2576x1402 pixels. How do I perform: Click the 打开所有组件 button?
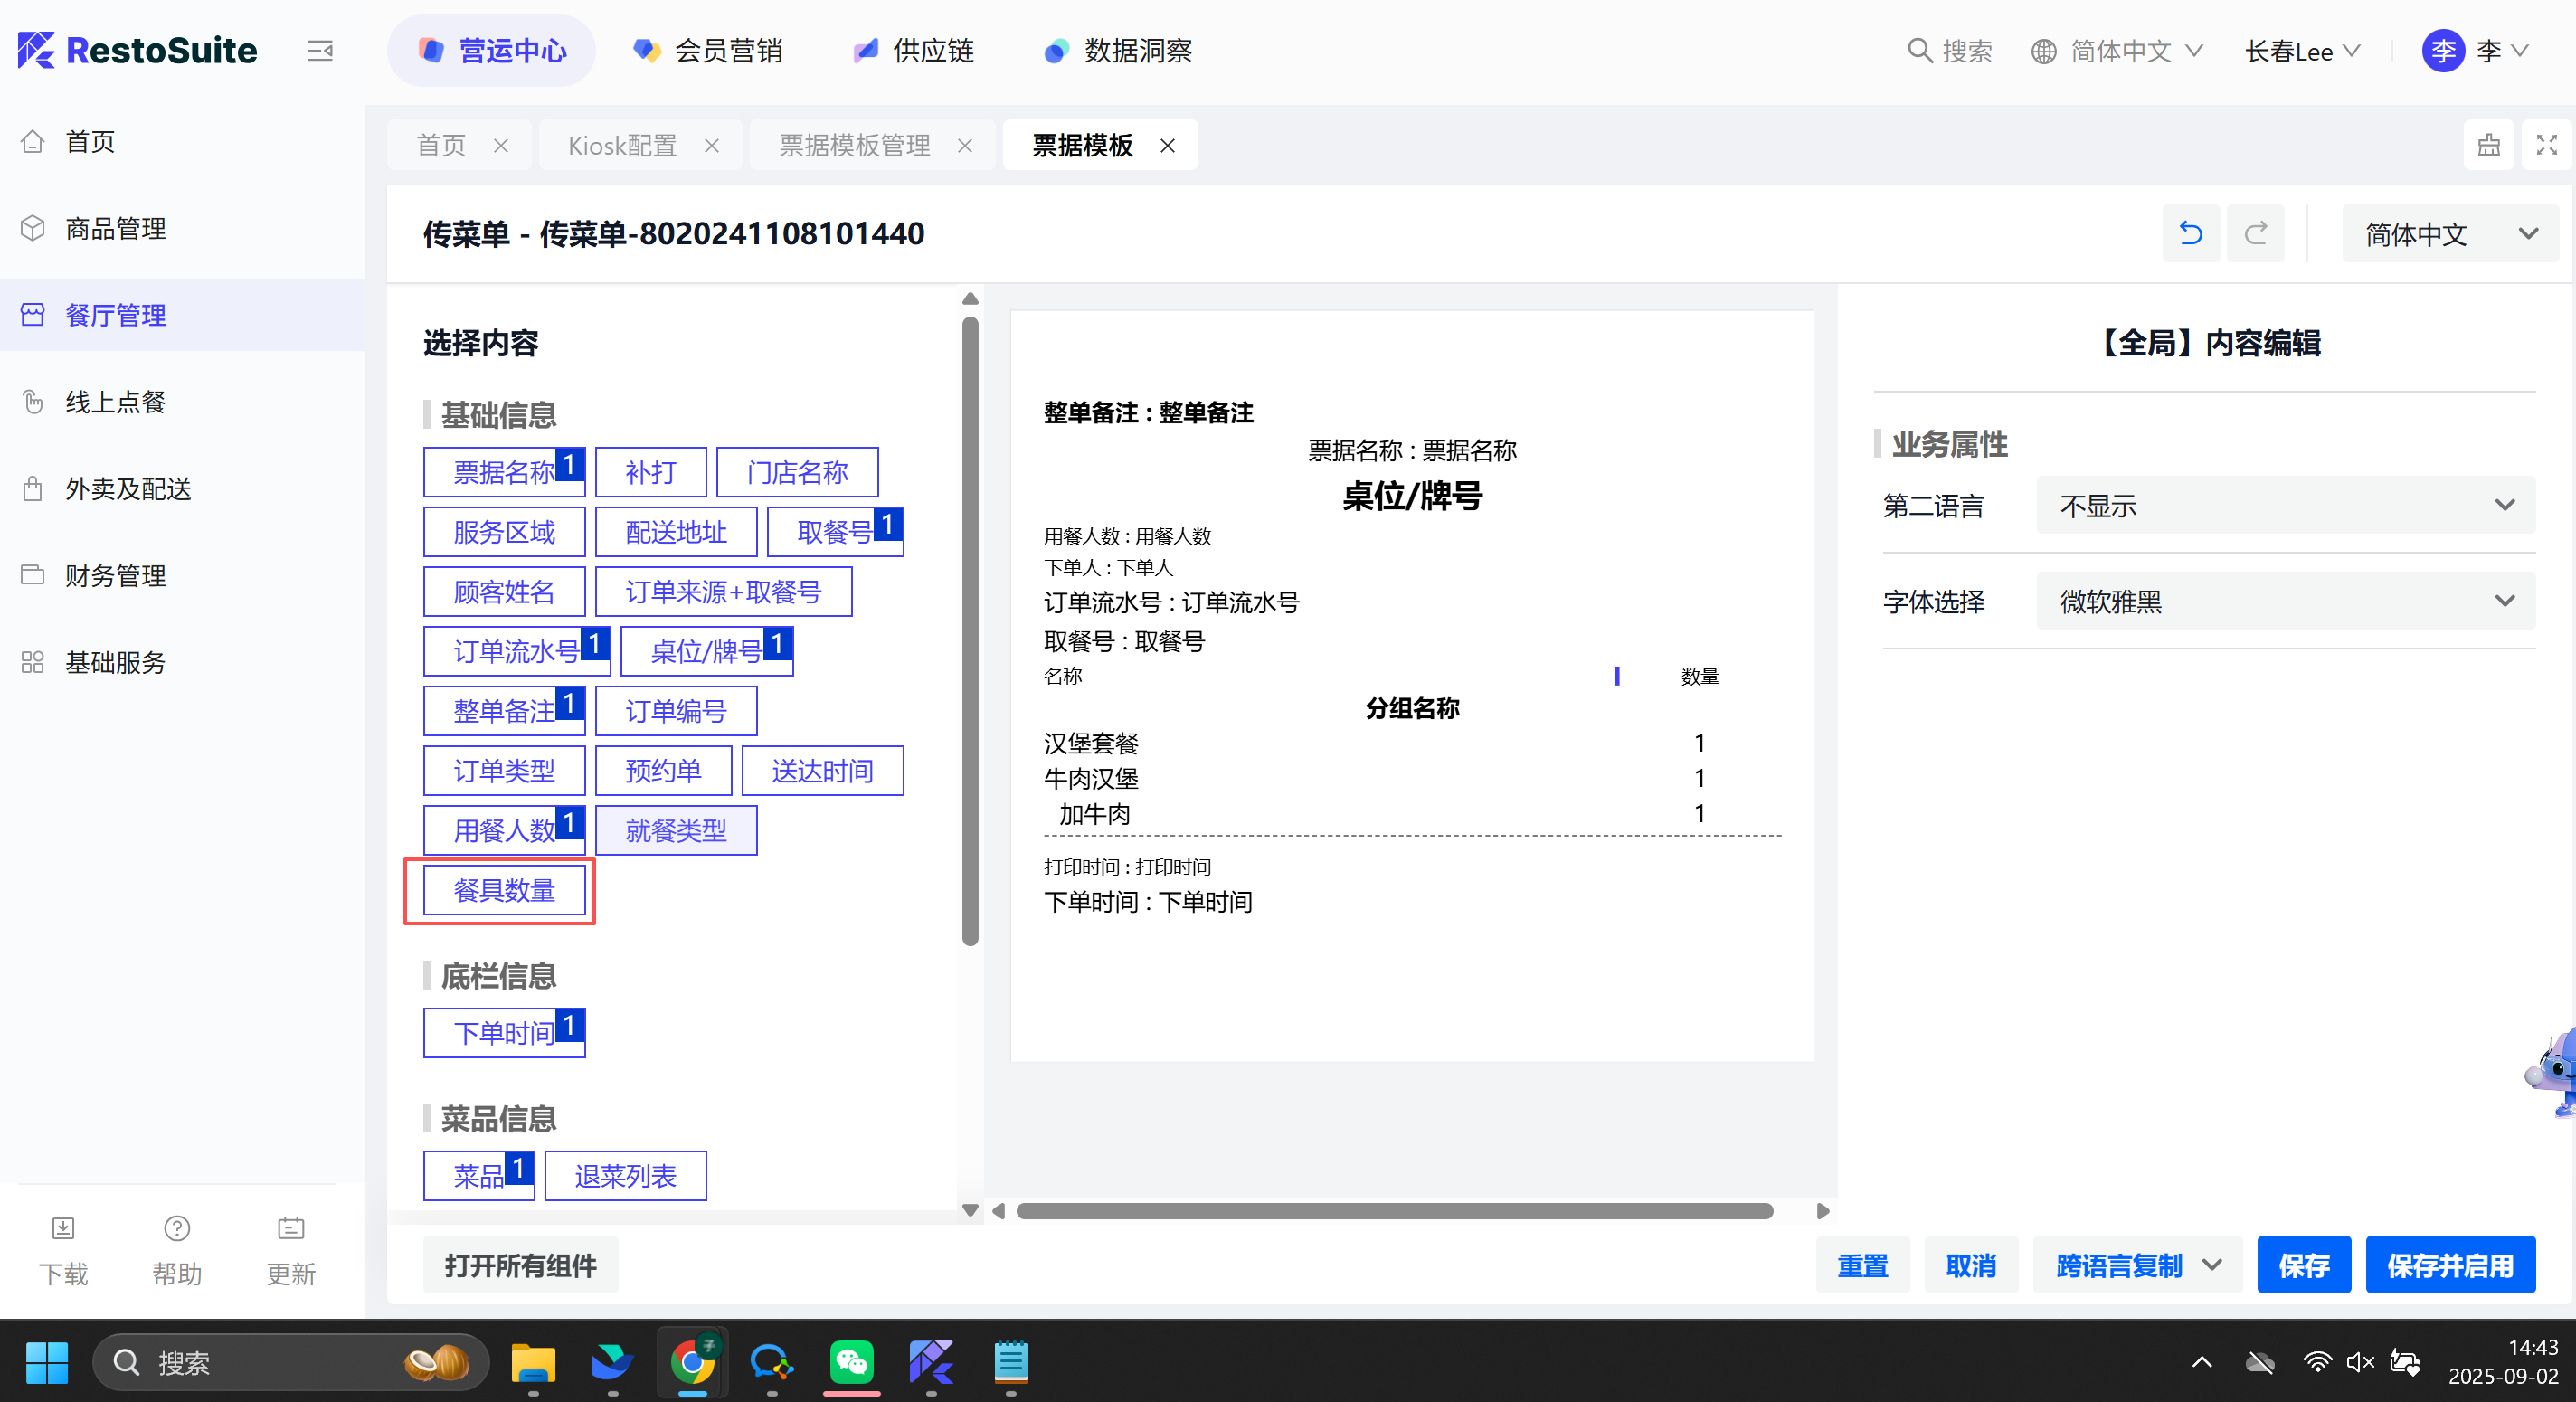[x=520, y=1265]
